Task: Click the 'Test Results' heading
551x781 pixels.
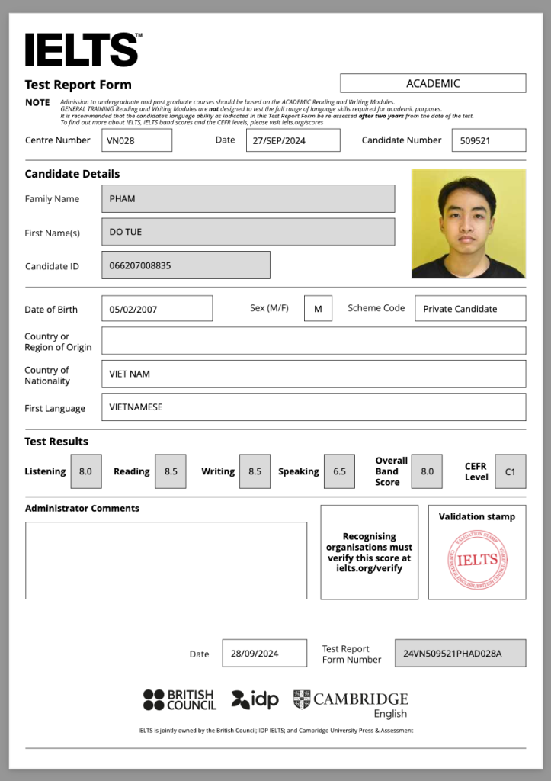Action: [56, 442]
